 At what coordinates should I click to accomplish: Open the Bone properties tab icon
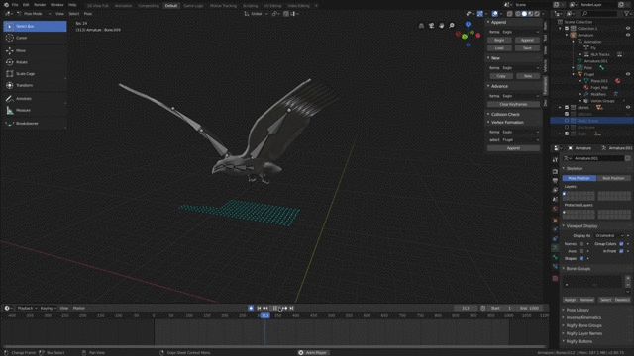coord(555,257)
